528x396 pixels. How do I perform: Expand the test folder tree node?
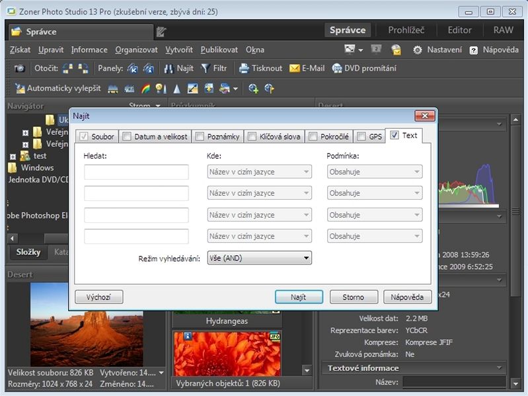click(13, 156)
